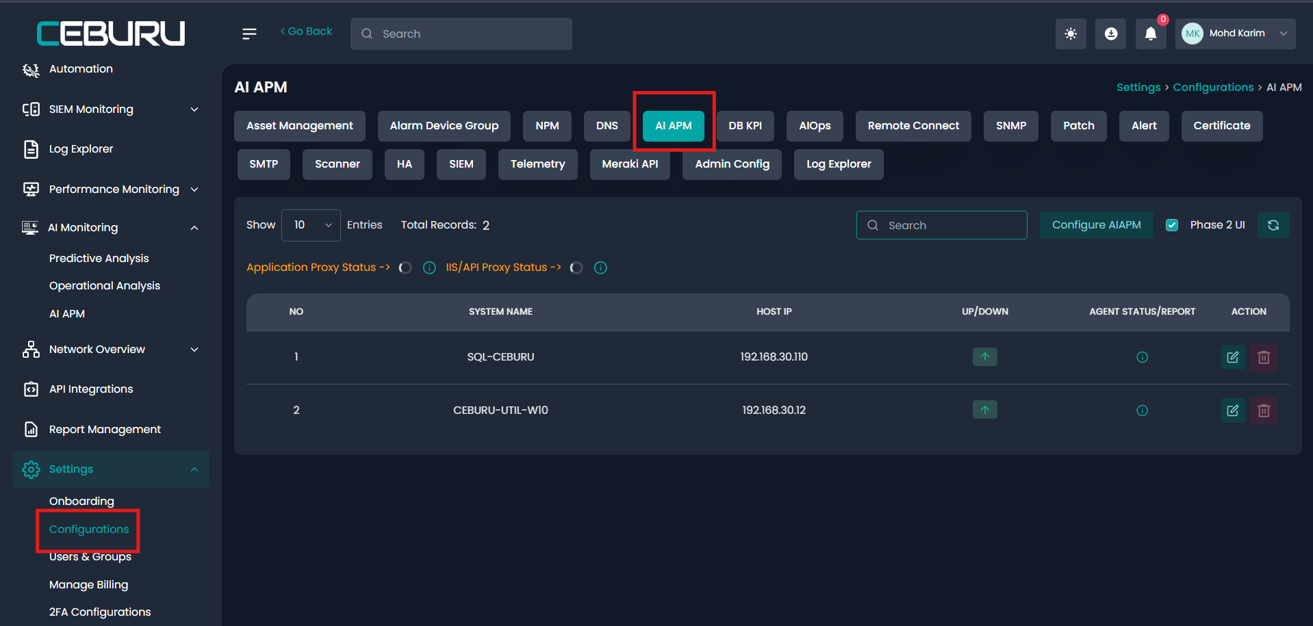Open agent status info for SQL-CEBURU
This screenshot has height=626, width=1313.
(1142, 357)
